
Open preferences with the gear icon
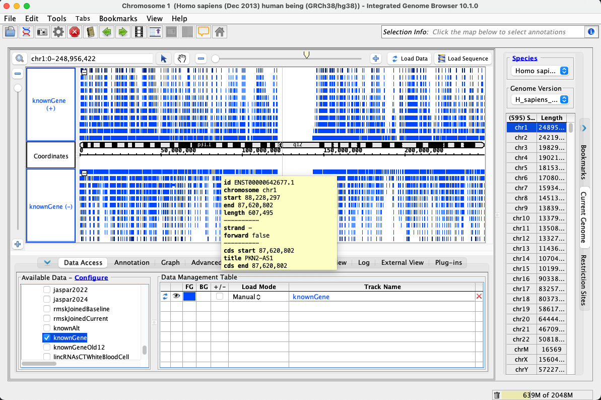coord(58,32)
